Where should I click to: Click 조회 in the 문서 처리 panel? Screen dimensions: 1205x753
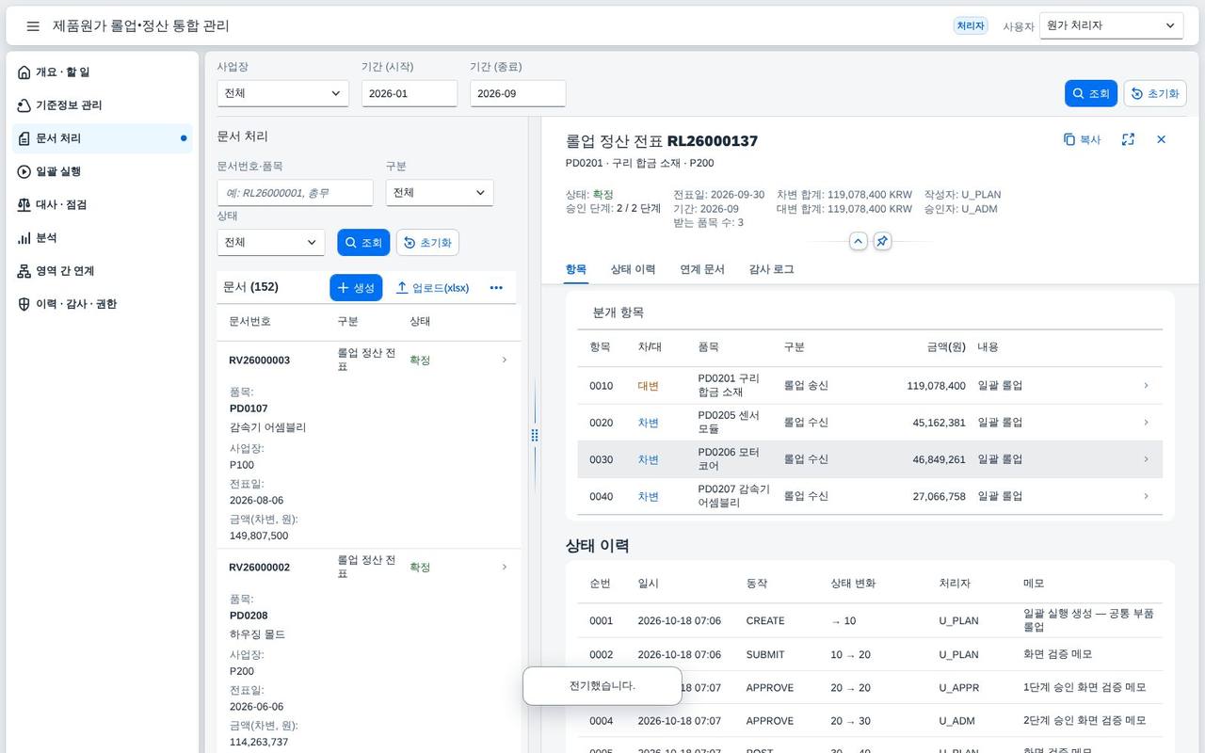coord(363,242)
